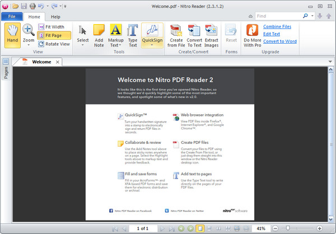Jump to the next search result arrow
Image resolution: width=336 pixels, height=234 pixels.
[x=320, y=16]
